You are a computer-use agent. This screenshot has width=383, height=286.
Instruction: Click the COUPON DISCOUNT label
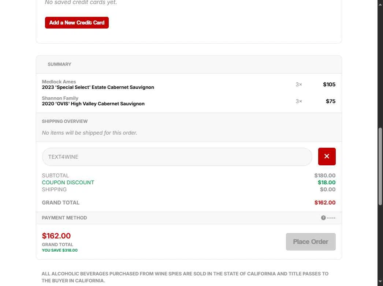(x=68, y=182)
